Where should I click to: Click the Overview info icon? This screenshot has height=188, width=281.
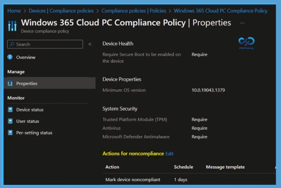pos(10,57)
